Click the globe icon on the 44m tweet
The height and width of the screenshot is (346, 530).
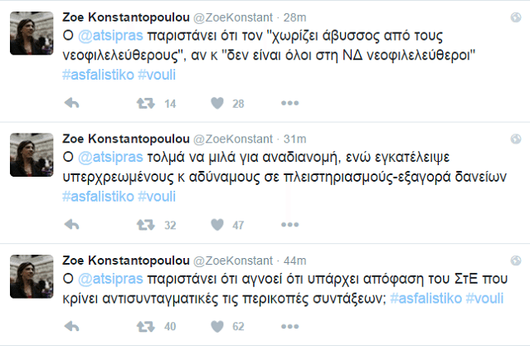click(x=516, y=258)
